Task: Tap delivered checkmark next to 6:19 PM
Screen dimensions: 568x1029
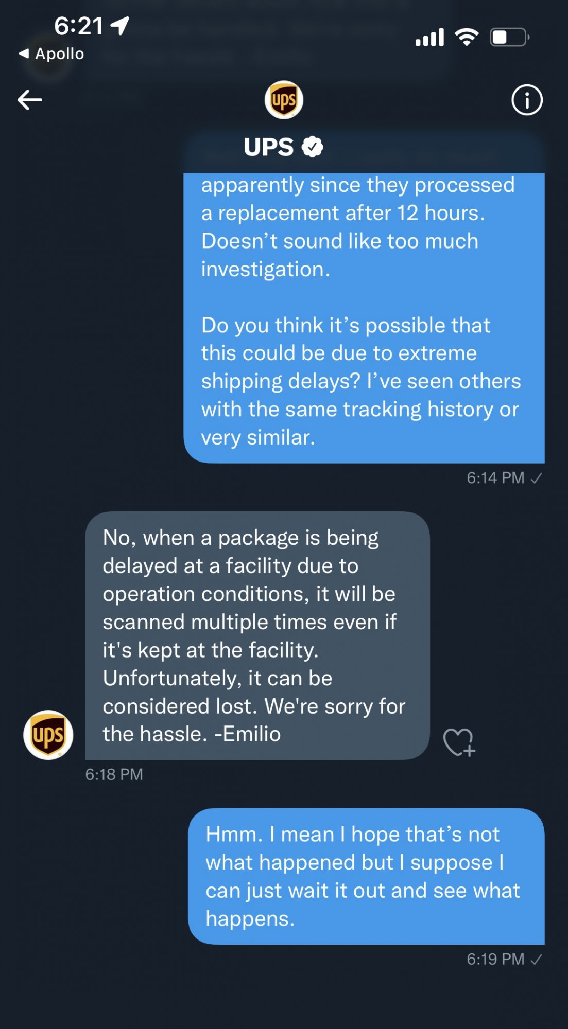Action: (536, 960)
